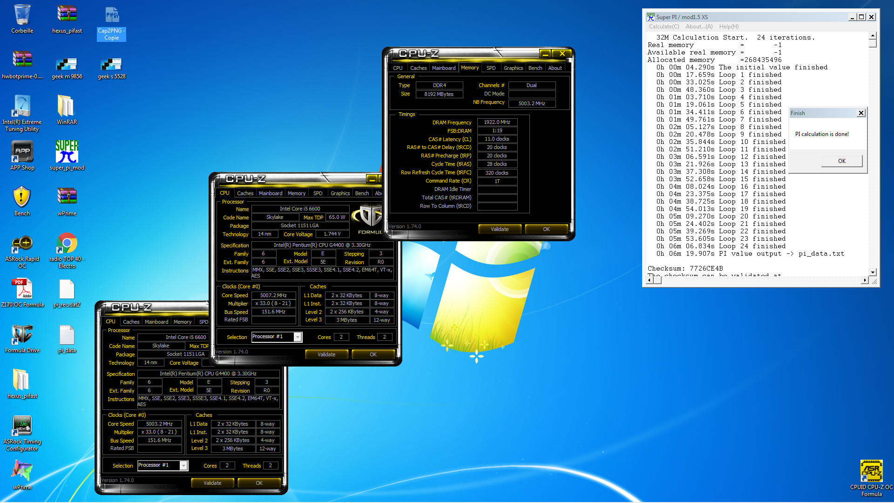Screen dimensions: 894x503
Task: Launch super_pi_mod application icon
Action: tap(67, 156)
